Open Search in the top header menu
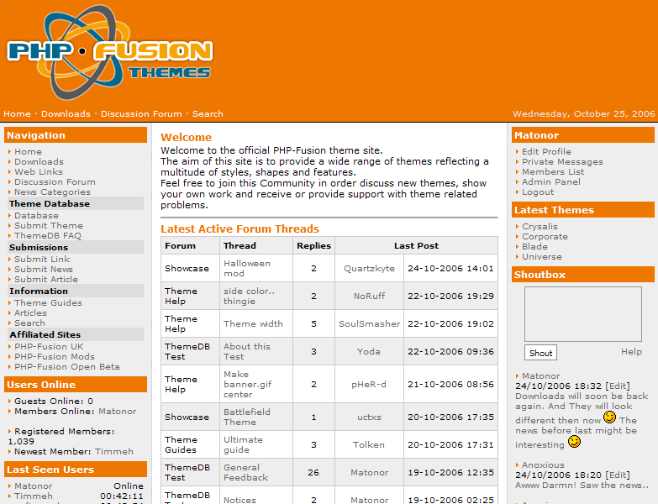Viewport: 658px width, 504px height. pos(208,113)
